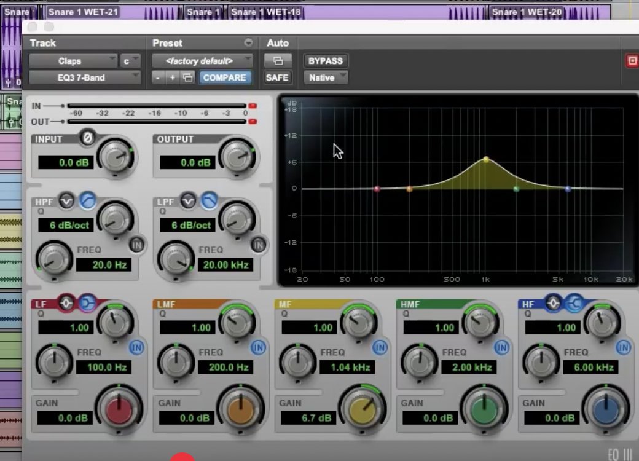Image resolution: width=639 pixels, height=461 pixels.
Task: Select the LPF notch filter type icon
Action: click(x=188, y=200)
